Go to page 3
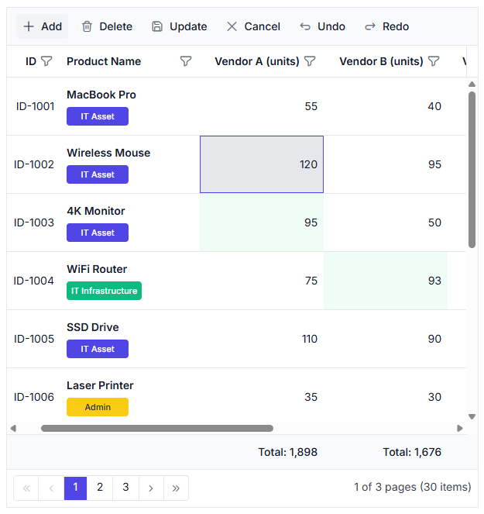Screen dimensions: 484x514 [x=125, y=488]
